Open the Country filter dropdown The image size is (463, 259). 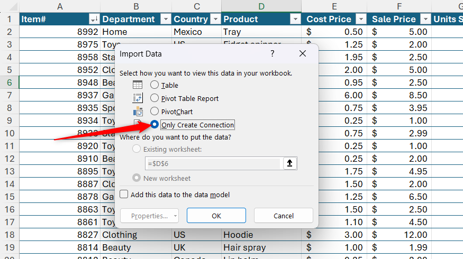tap(215, 19)
